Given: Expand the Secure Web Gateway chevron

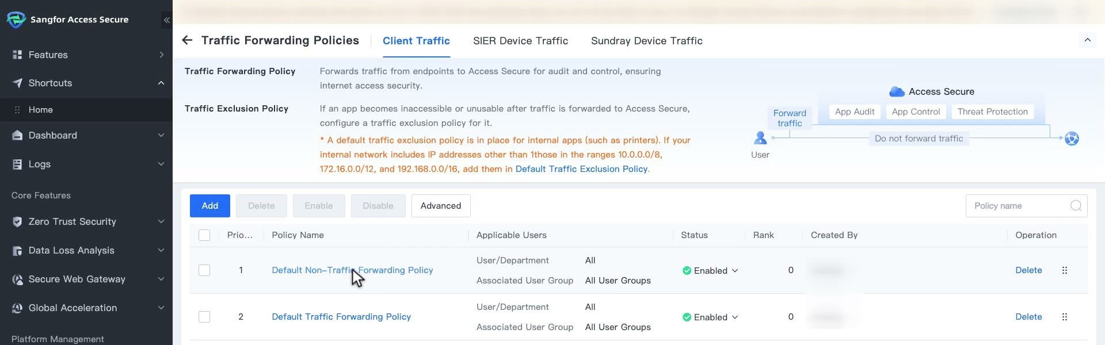Looking at the screenshot, I should click(161, 279).
